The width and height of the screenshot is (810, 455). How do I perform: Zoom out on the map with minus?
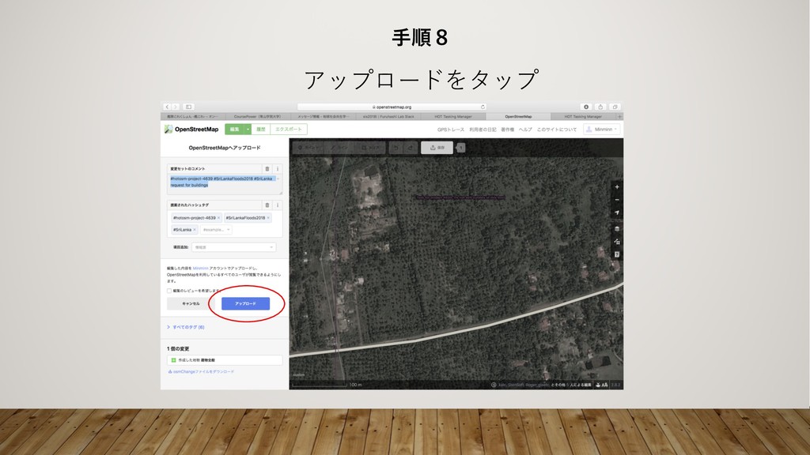(x=617, y=200)
